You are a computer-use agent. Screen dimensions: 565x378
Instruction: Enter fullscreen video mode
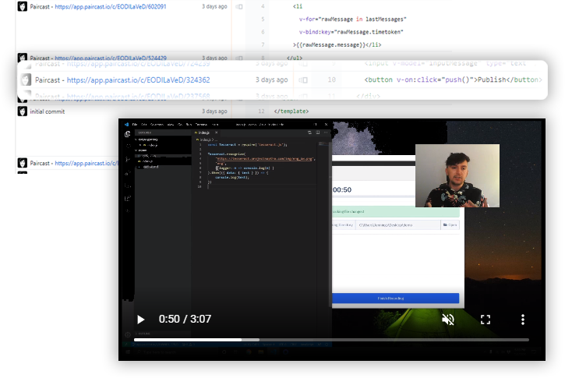point(485,320)
